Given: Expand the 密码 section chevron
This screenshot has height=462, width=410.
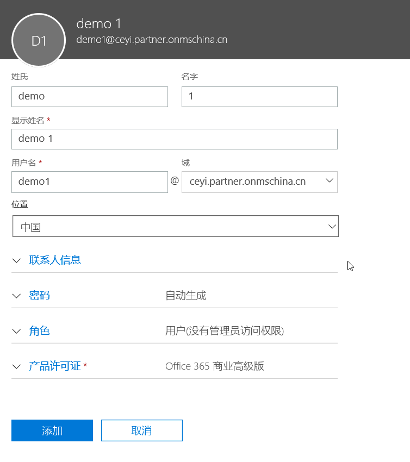Looking at the screenshot, I should pyautogui.click(x=16, y=296).
